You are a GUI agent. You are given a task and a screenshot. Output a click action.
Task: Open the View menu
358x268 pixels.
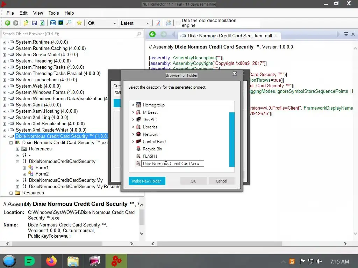[x=38, y=13]
